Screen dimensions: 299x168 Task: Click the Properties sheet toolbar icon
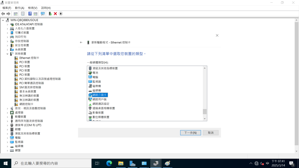22,14
